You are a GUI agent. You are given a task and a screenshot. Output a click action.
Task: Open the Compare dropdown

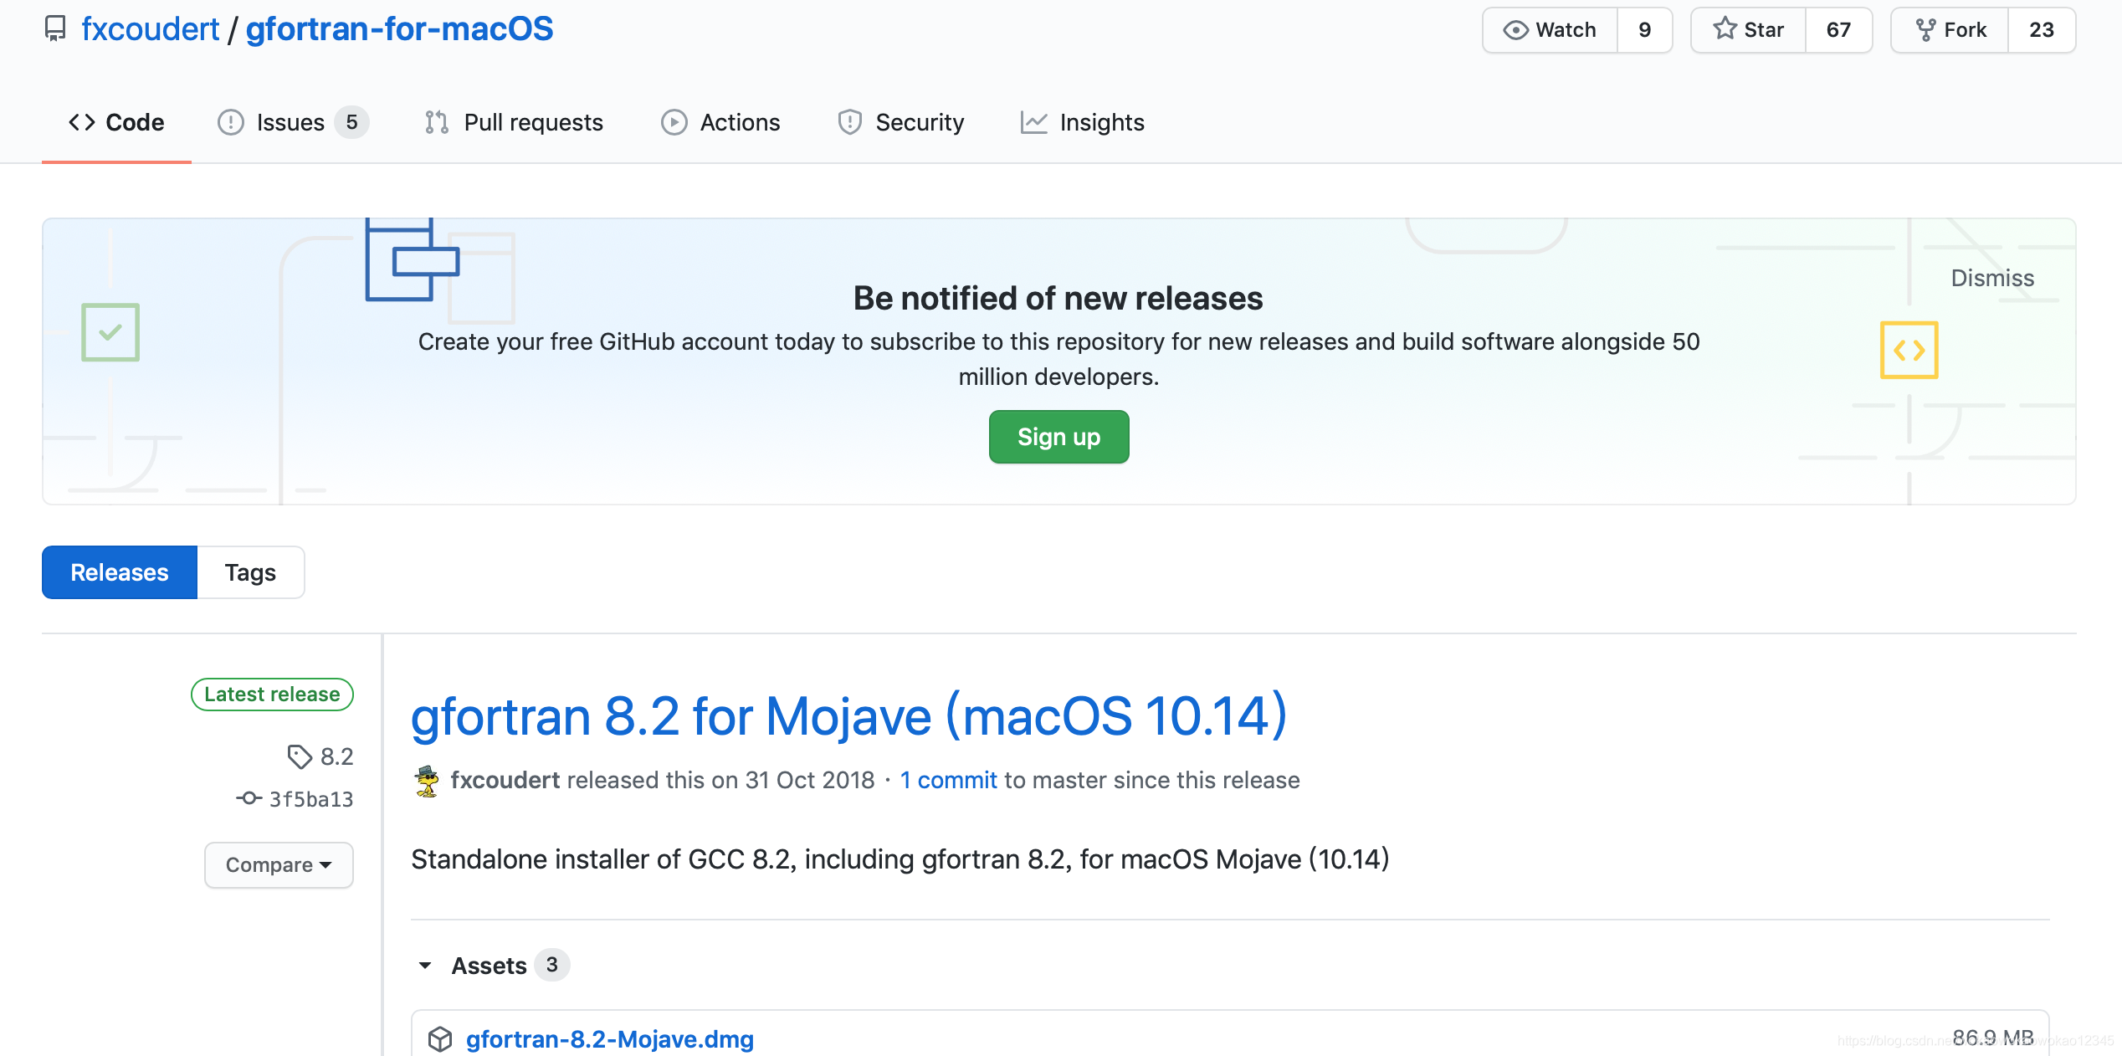279,864
